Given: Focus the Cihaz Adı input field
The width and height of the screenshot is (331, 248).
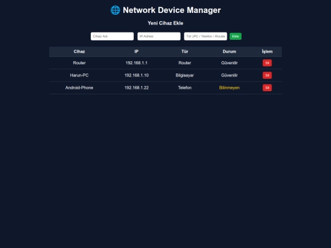Looking at the screenshot, I should [112, 36].
